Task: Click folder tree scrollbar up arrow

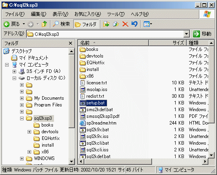Action: click(71, 51)
